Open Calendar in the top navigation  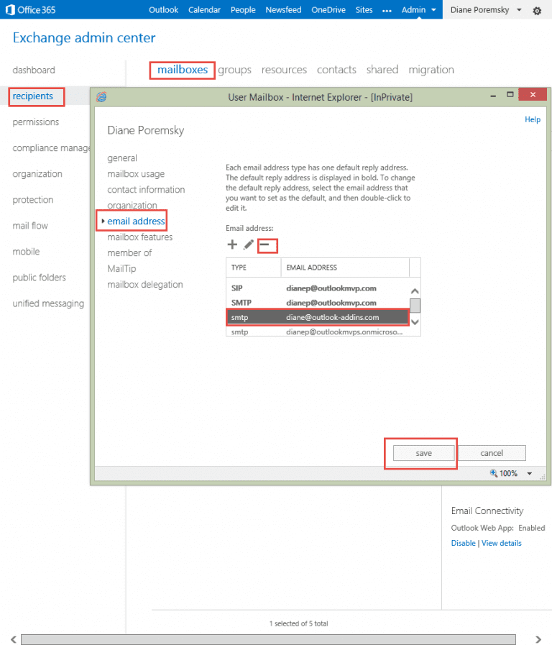(x=204, y=10)
